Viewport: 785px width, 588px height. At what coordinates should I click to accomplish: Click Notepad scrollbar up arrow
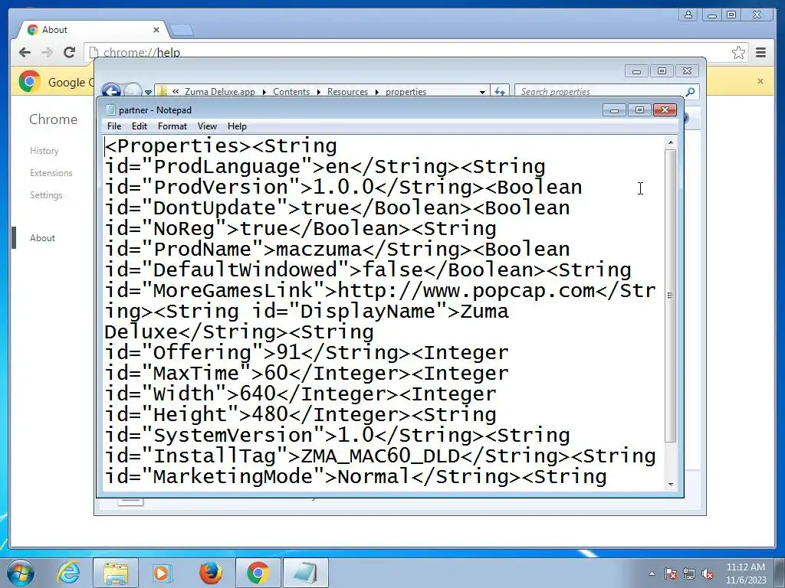pos(671,143)
